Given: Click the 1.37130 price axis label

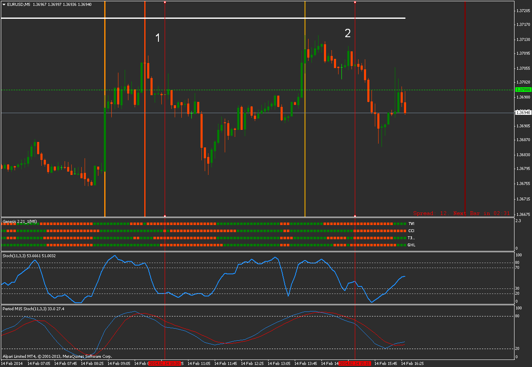Looking at the screenshot, I should (523, 39).
